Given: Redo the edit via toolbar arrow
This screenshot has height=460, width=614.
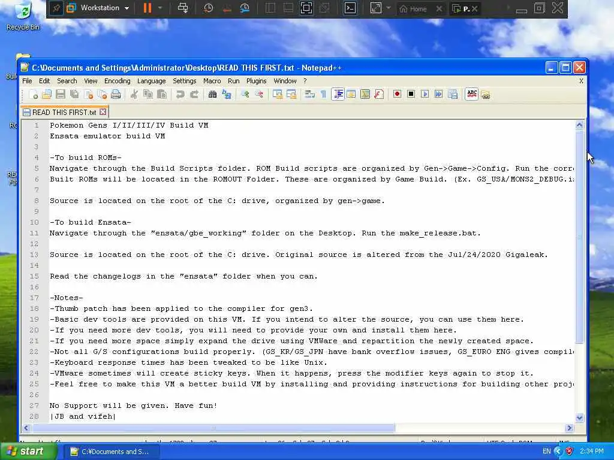Looking at the screenshot, I should (x=194, y=94).
